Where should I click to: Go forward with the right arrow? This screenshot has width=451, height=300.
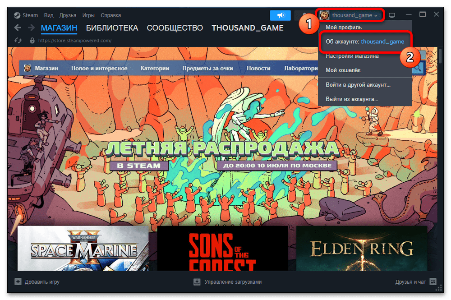coord(32,28)
